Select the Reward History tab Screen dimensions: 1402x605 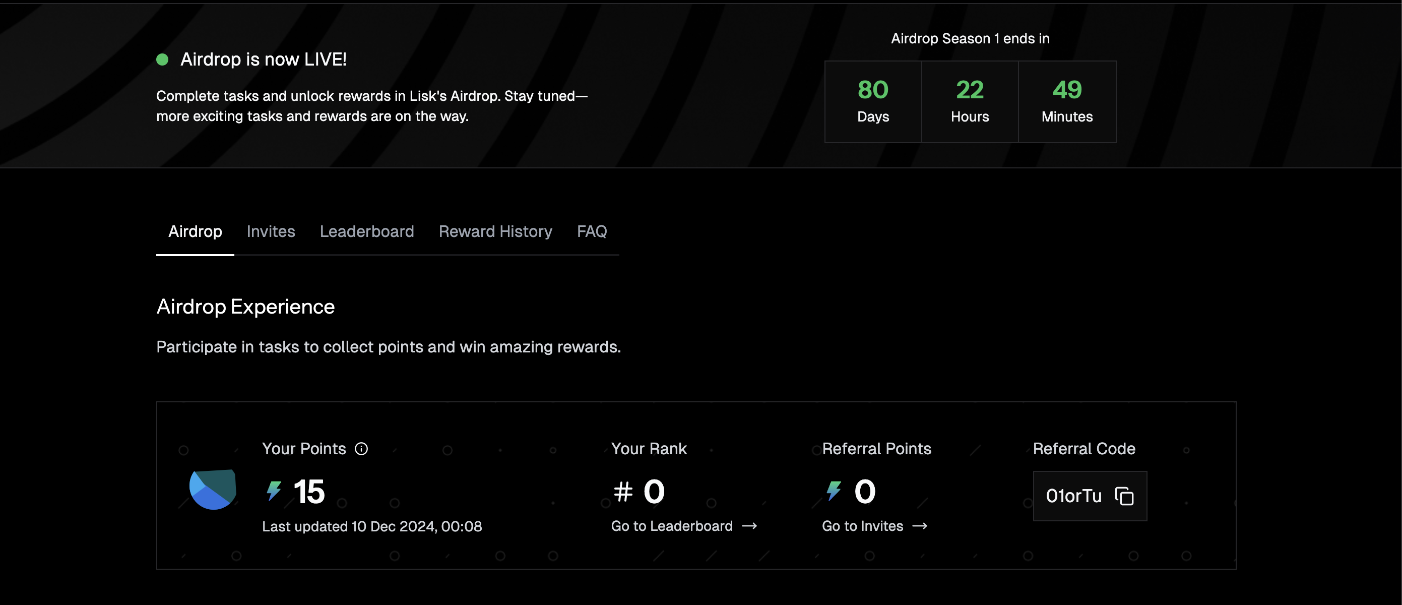click(495, 231)
